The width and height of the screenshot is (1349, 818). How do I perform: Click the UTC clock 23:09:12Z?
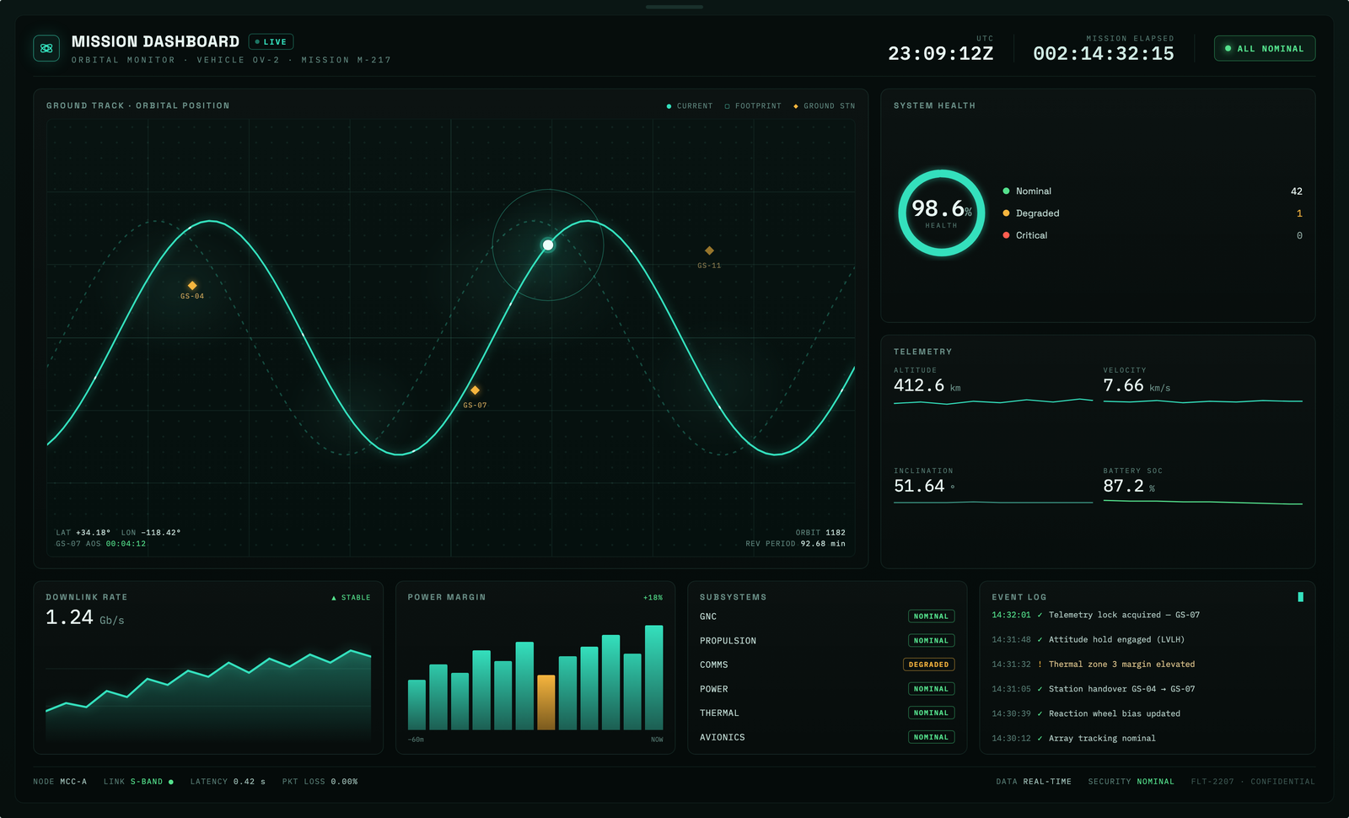(940, 54)
